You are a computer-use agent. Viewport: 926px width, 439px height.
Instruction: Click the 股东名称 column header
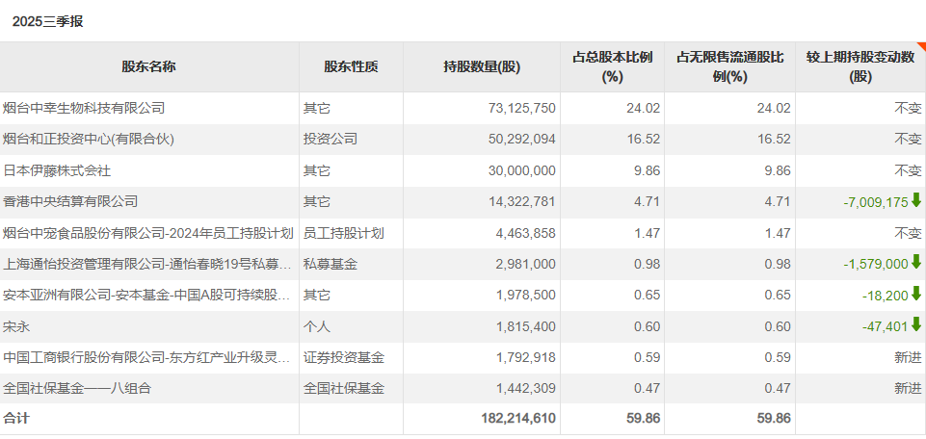coord(148,66)
